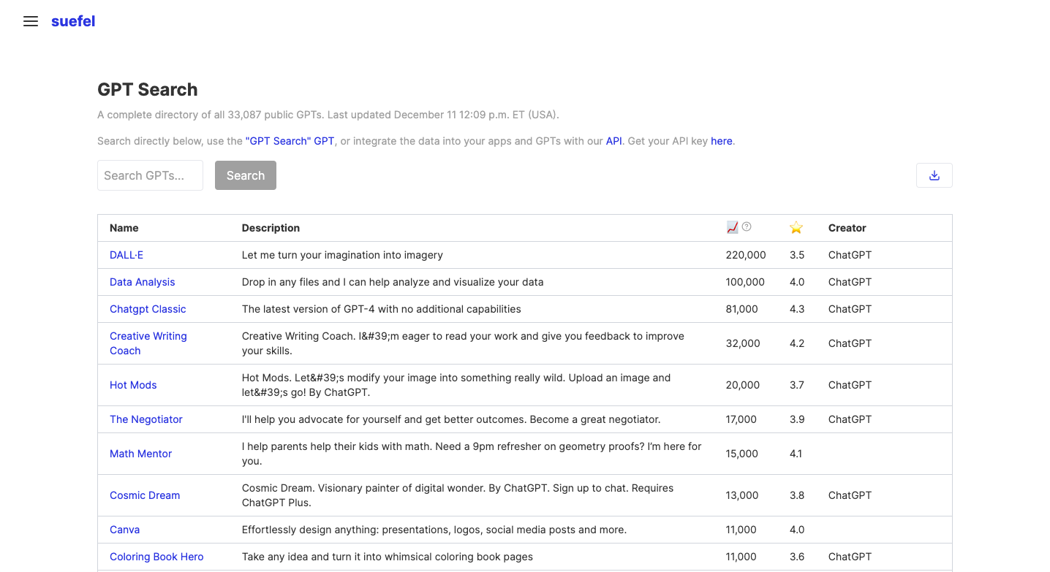Image resolution: width=1050 pixels, height=572 pixels.
Task: Open Coloring Book Hero link
Action: 156,557
